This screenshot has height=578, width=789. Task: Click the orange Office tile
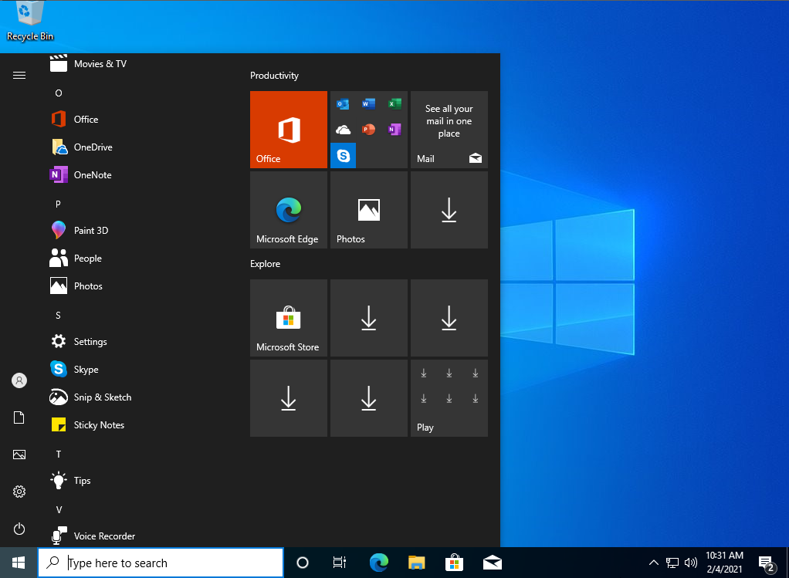click(x=288, y=130)
